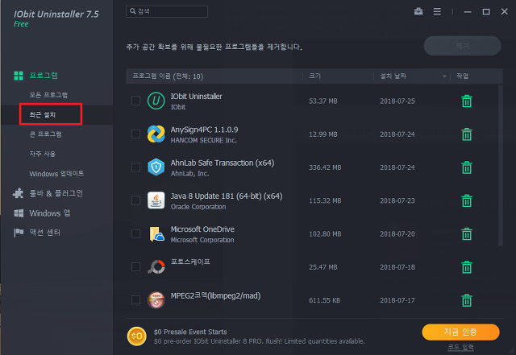Click trash icon for AnySign4PC row
Image resolution: width=516 pixels, height=355 pixels.
[467, 134]
